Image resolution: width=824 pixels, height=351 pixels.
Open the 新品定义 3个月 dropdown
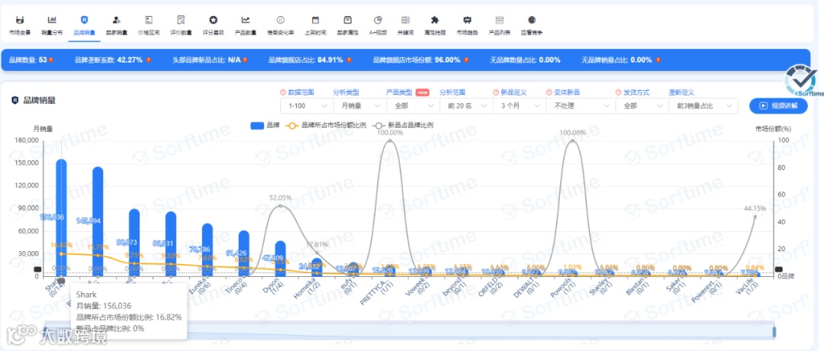[x=520, y=105]
